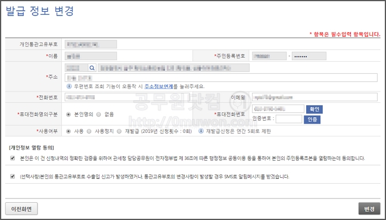386x220 pixels.
Task: Select the 본인명의 radio button
Action: (69, 114)
